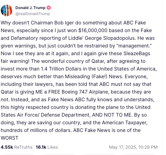Visit the @realDonaldTrump handle link
166x155 pixels.
(x=33, y=14)
